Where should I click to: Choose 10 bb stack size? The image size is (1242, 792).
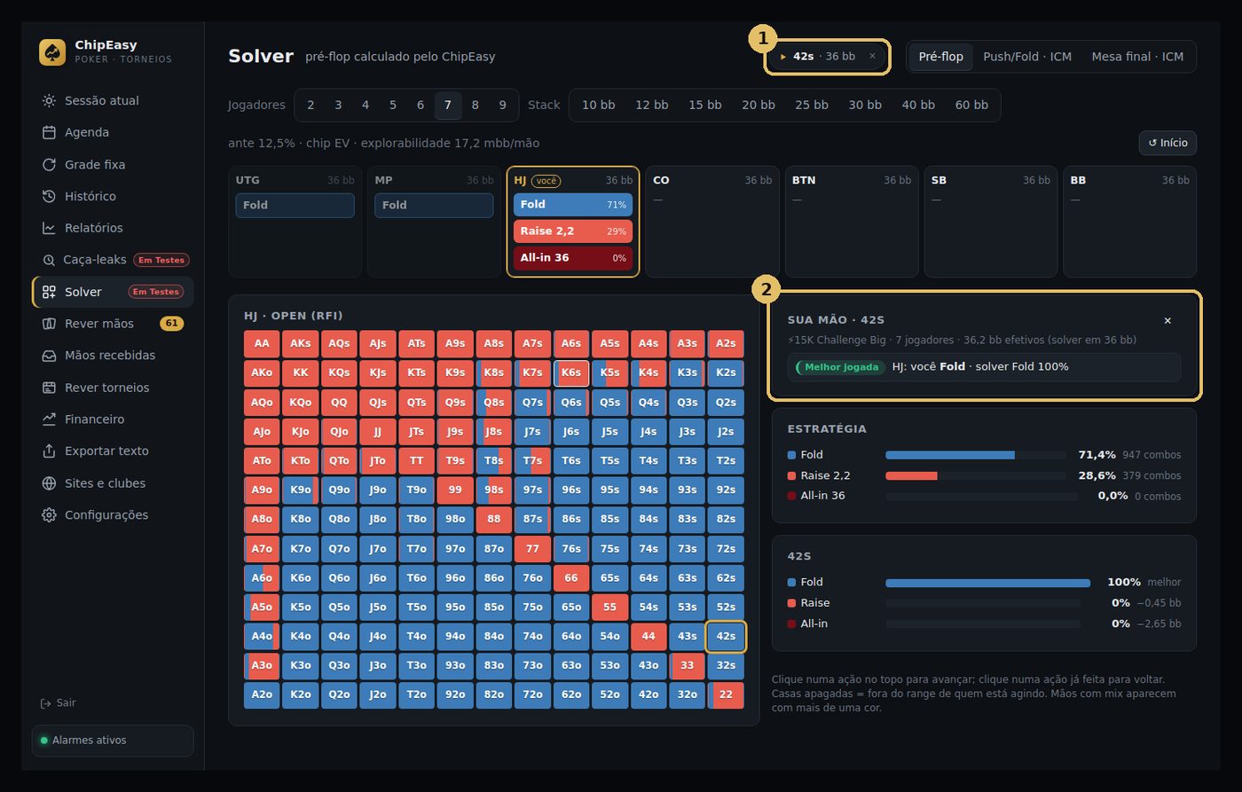click(599, 105)
